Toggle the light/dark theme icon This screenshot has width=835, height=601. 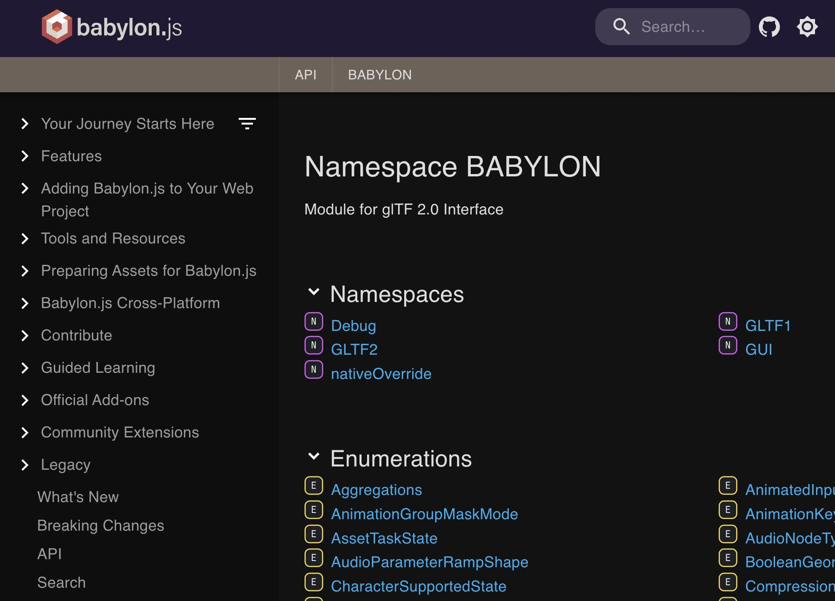807,27
